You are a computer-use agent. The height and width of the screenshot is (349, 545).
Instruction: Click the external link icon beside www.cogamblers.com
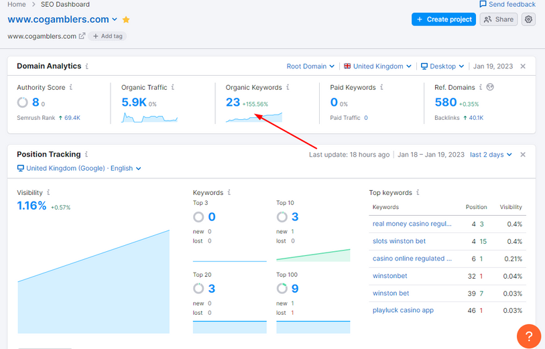(x=82, y=36)
